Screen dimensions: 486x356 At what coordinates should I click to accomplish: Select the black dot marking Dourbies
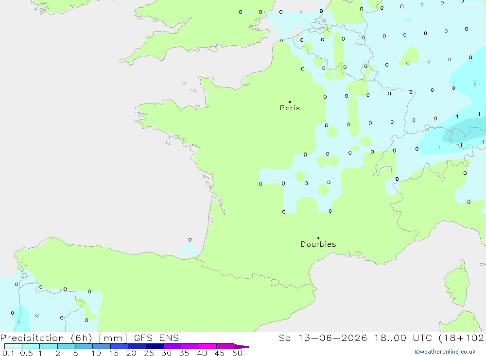click(318, 238)
